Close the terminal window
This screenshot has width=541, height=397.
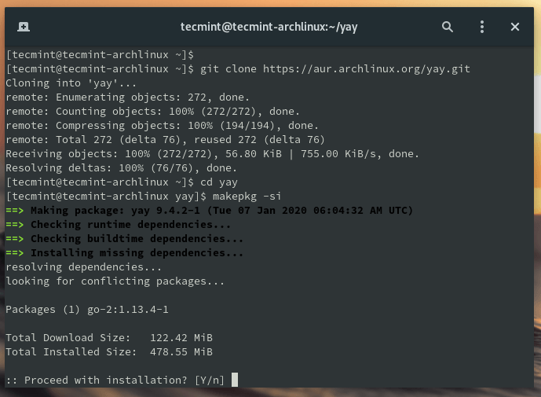(515, 27)
